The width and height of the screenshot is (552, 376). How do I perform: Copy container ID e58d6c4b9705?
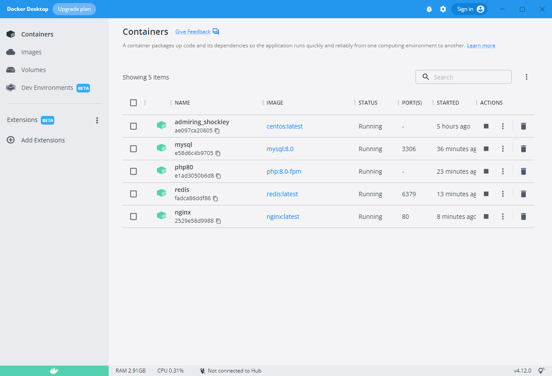point(218,153)
